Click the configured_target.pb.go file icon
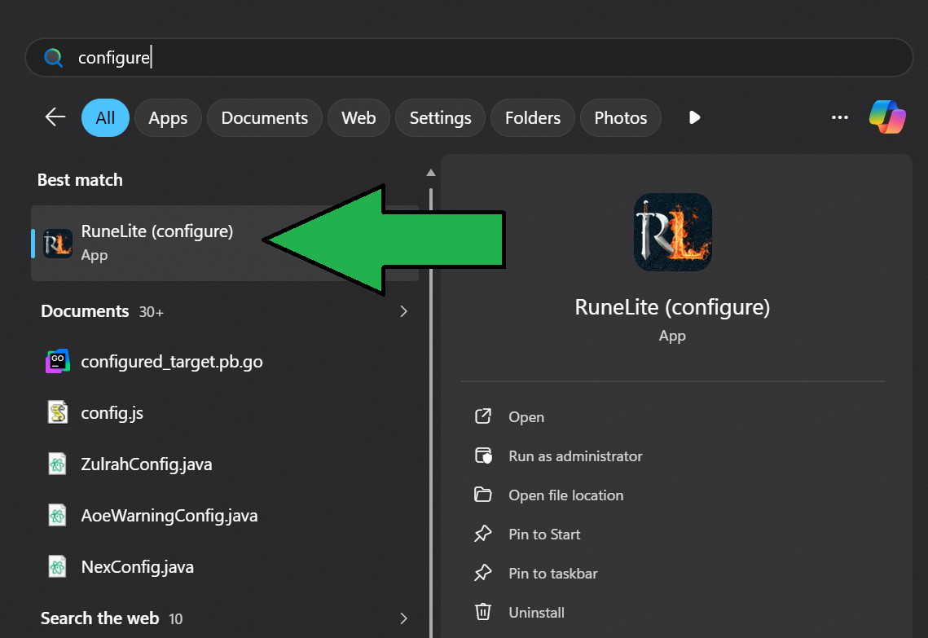The image size is (928, 638). click(58, 362)
